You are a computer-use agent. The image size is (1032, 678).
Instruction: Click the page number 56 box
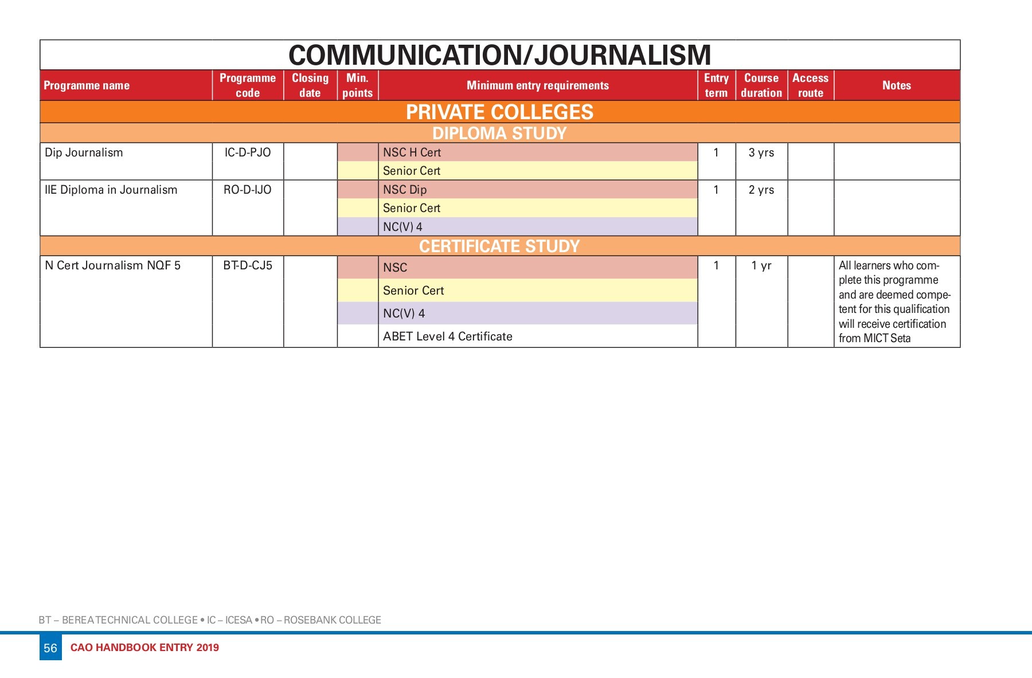coord(50,648)
